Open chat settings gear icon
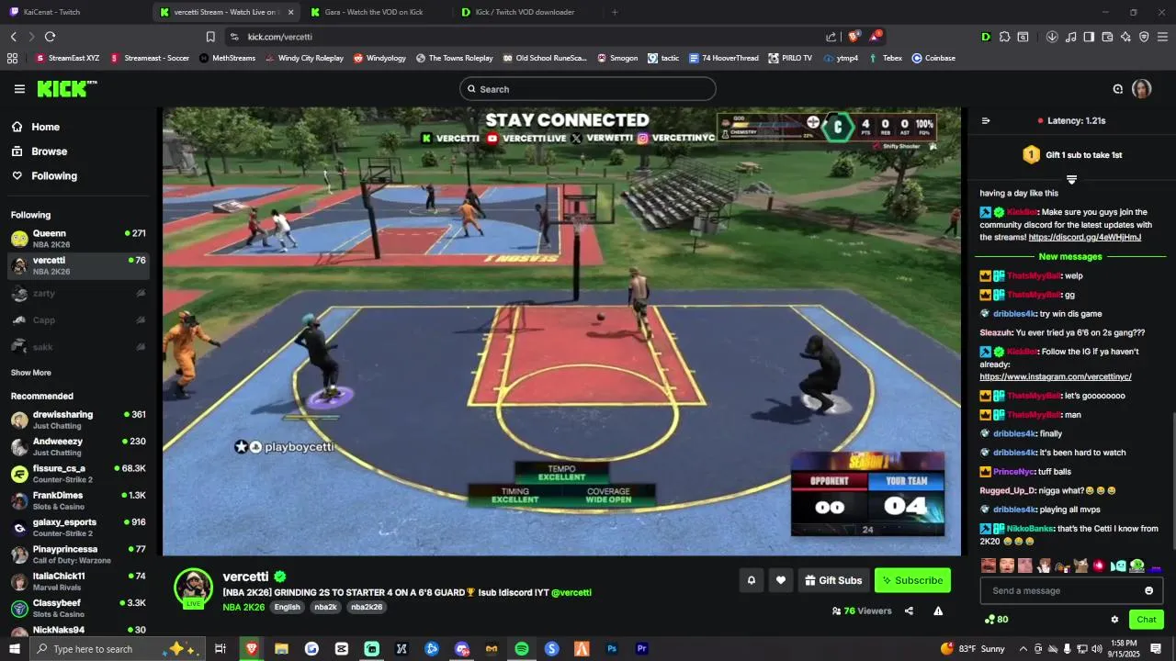This screenshot has height=661, width=1176. (1114, 620)
